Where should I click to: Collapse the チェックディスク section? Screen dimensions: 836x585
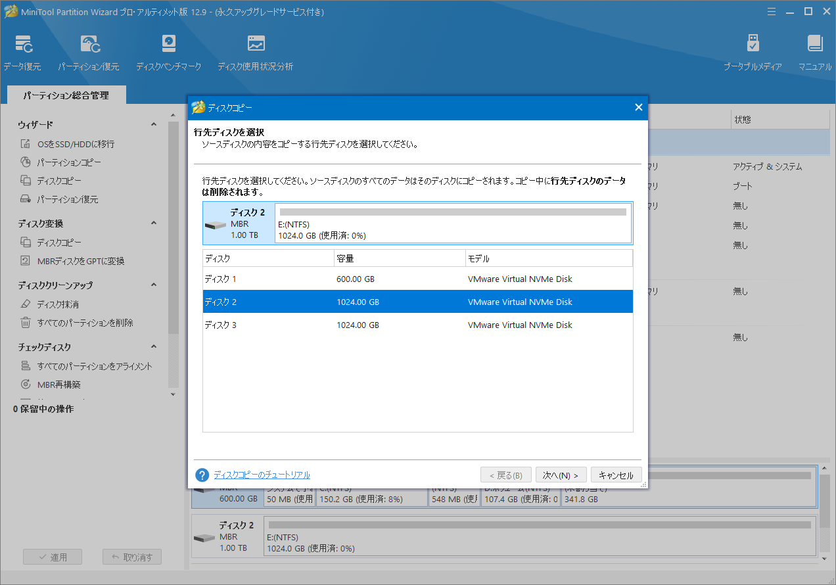153,346
